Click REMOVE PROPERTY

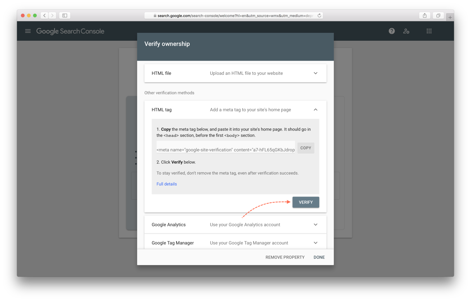pos(285,257)
